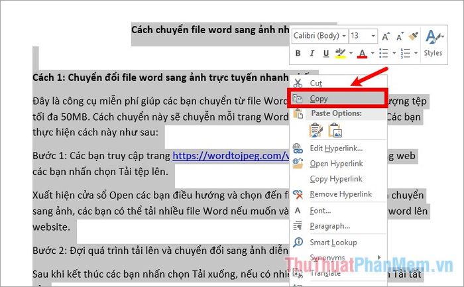Apply bullet list formatting
Viewport: 464px width, 287px height.
(x=384, y=53)
